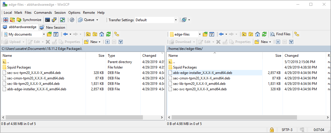331x133 pixels.
Task: Click local Select Files plus icon
Action: (107, 42)
